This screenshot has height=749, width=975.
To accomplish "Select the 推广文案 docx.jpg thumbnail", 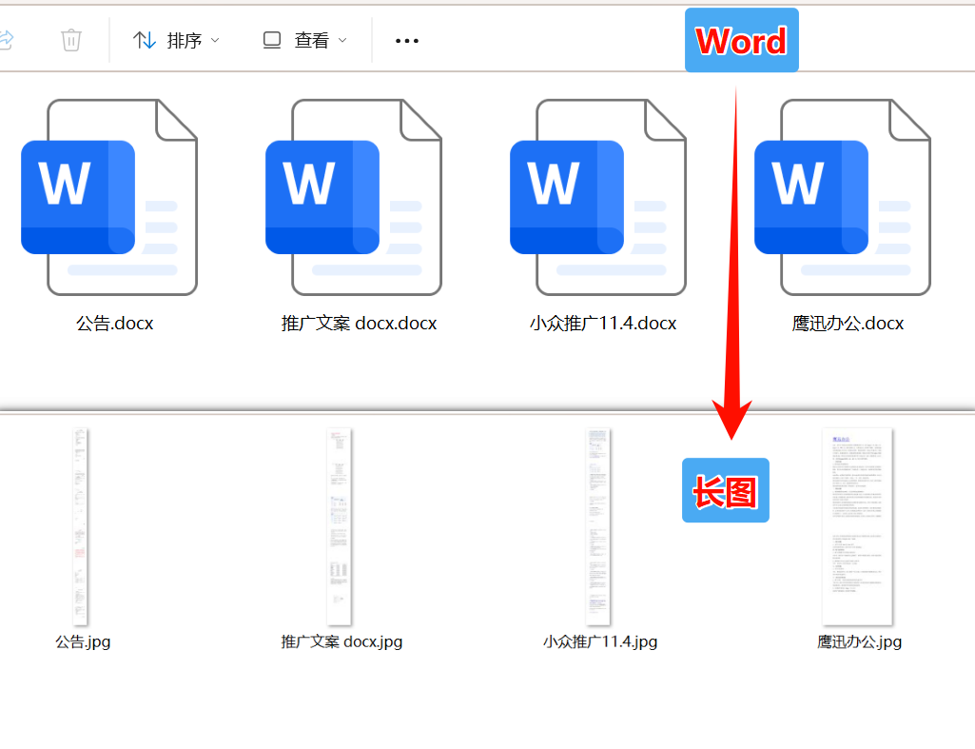I will coord(339,525).
